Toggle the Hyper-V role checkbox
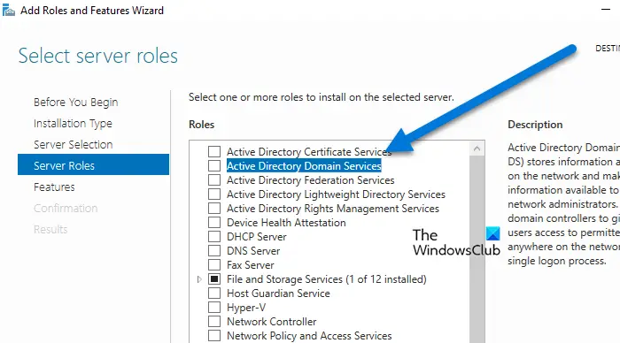620x343 pixels. (214, 307)
